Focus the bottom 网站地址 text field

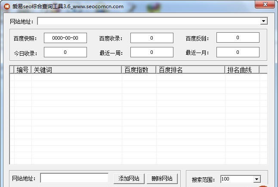tap(74, 178)
